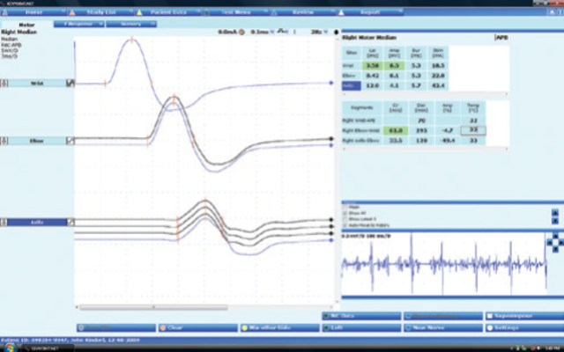Click the waveform icon beside Elbow

point(70,140)
